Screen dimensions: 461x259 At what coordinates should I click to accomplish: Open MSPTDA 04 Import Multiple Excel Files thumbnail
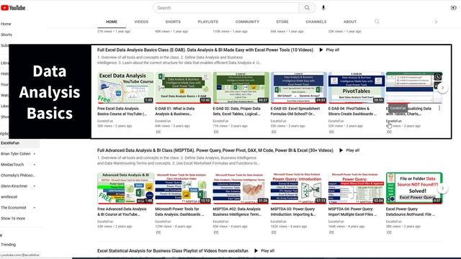357,188
